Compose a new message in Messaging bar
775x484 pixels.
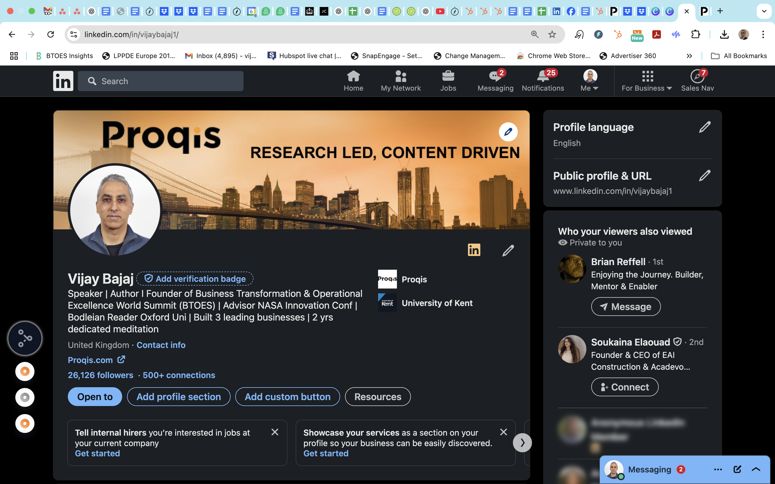(x=737, y=469)
